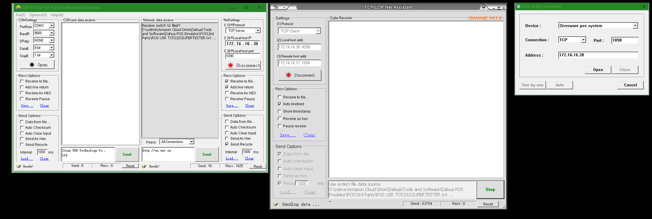Click the Send button beside the http://en.usr.cn text box
Viewport: 652px width, 219px height.
click(207, 154)
